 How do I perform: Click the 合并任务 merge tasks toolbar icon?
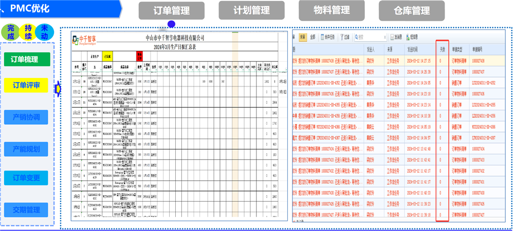pos(323,37)
